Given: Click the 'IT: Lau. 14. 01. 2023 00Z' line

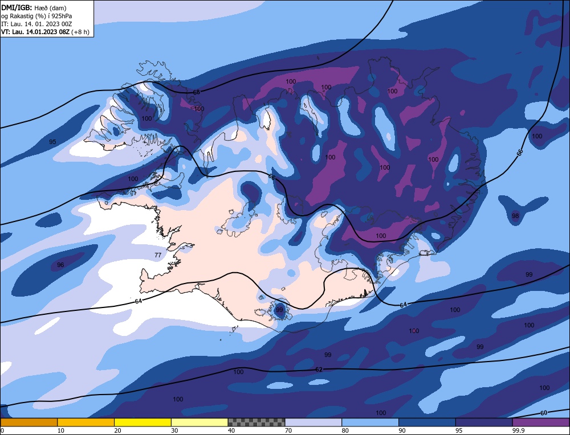Looking at the screenshot, I should (36, 24).
